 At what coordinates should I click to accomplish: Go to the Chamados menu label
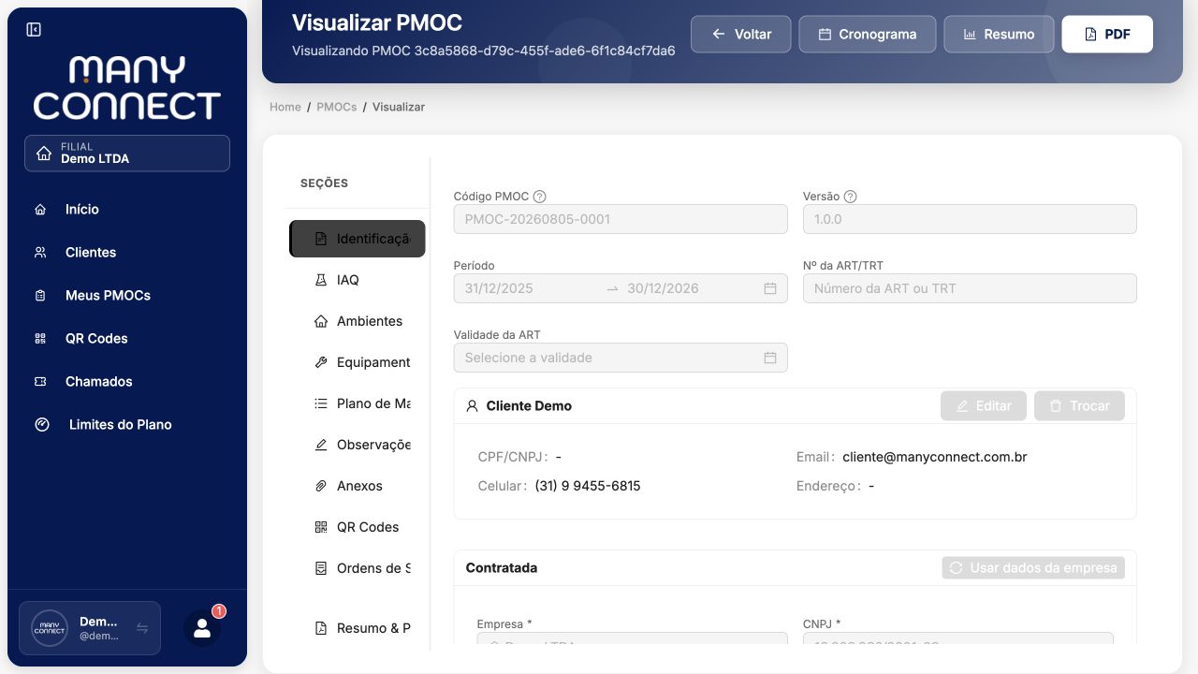point(99,382)
